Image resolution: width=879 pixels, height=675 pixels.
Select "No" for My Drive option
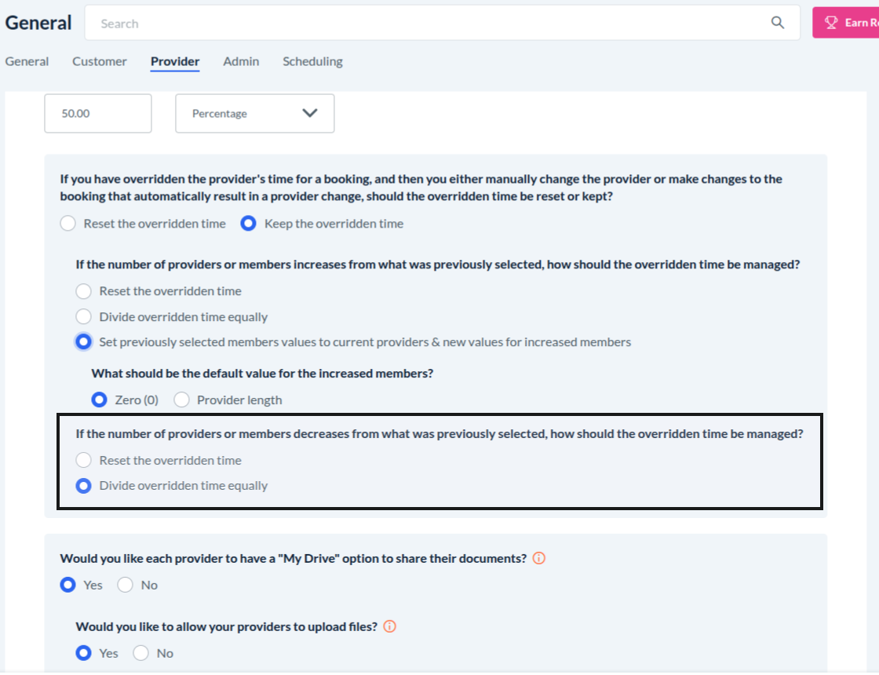point(126,585)
